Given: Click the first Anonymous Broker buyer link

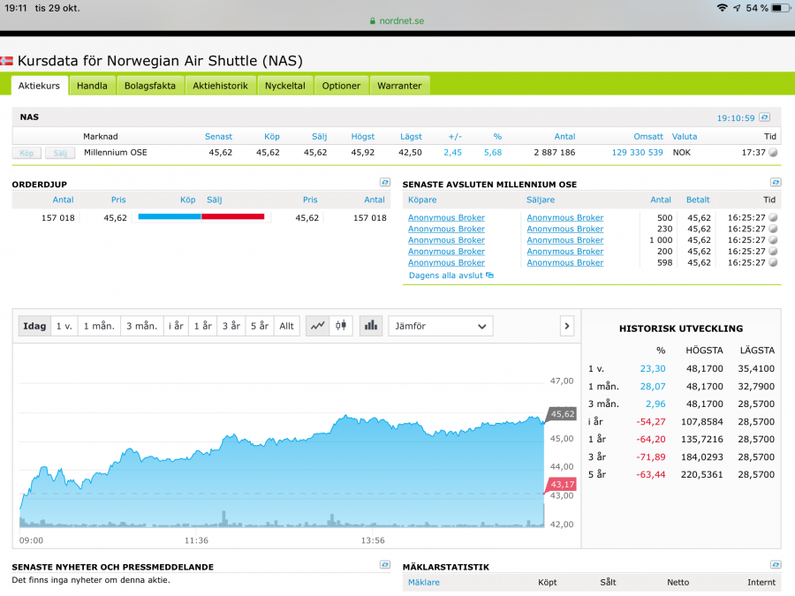Looking at the screenshot, I should pyautogui.click(x=446, y=217).
